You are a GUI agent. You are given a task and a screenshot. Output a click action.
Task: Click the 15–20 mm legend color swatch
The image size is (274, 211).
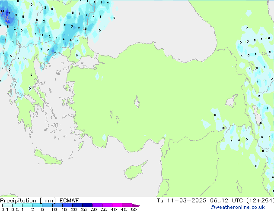pos(67,205)
